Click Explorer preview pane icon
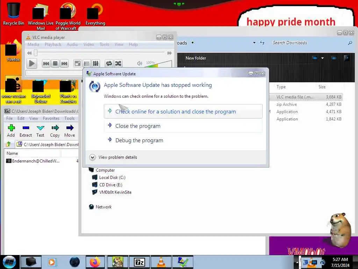Screen dimensions: 358x269 point(334,58)
